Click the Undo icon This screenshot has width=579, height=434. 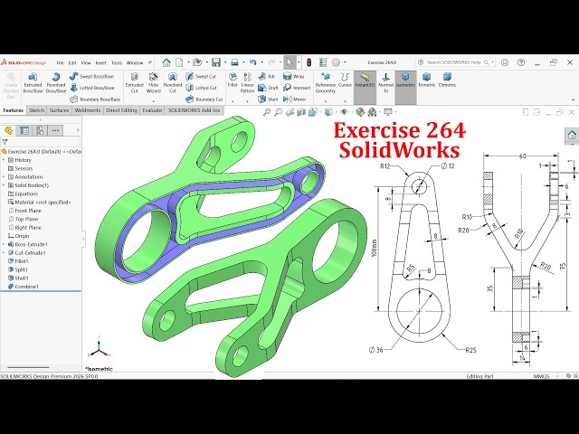tap(252, 62)
